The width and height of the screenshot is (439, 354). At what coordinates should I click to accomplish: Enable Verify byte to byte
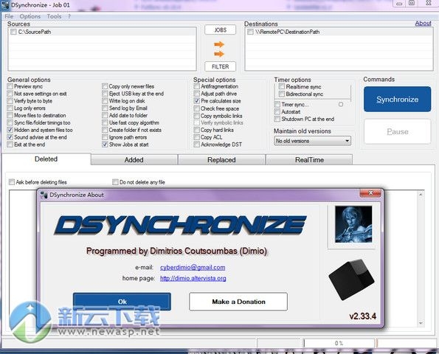[x=10, y=101]
